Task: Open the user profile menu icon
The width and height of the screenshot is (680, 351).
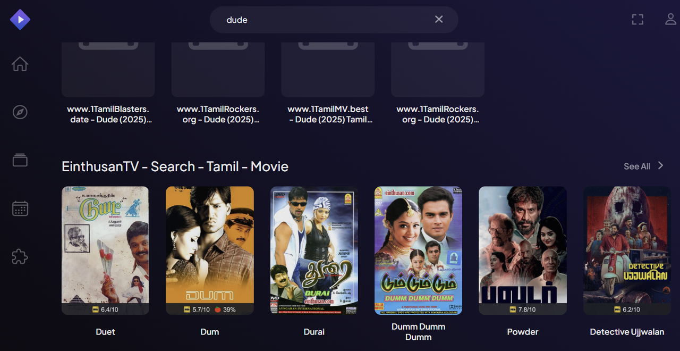Action: pos(671,19)
